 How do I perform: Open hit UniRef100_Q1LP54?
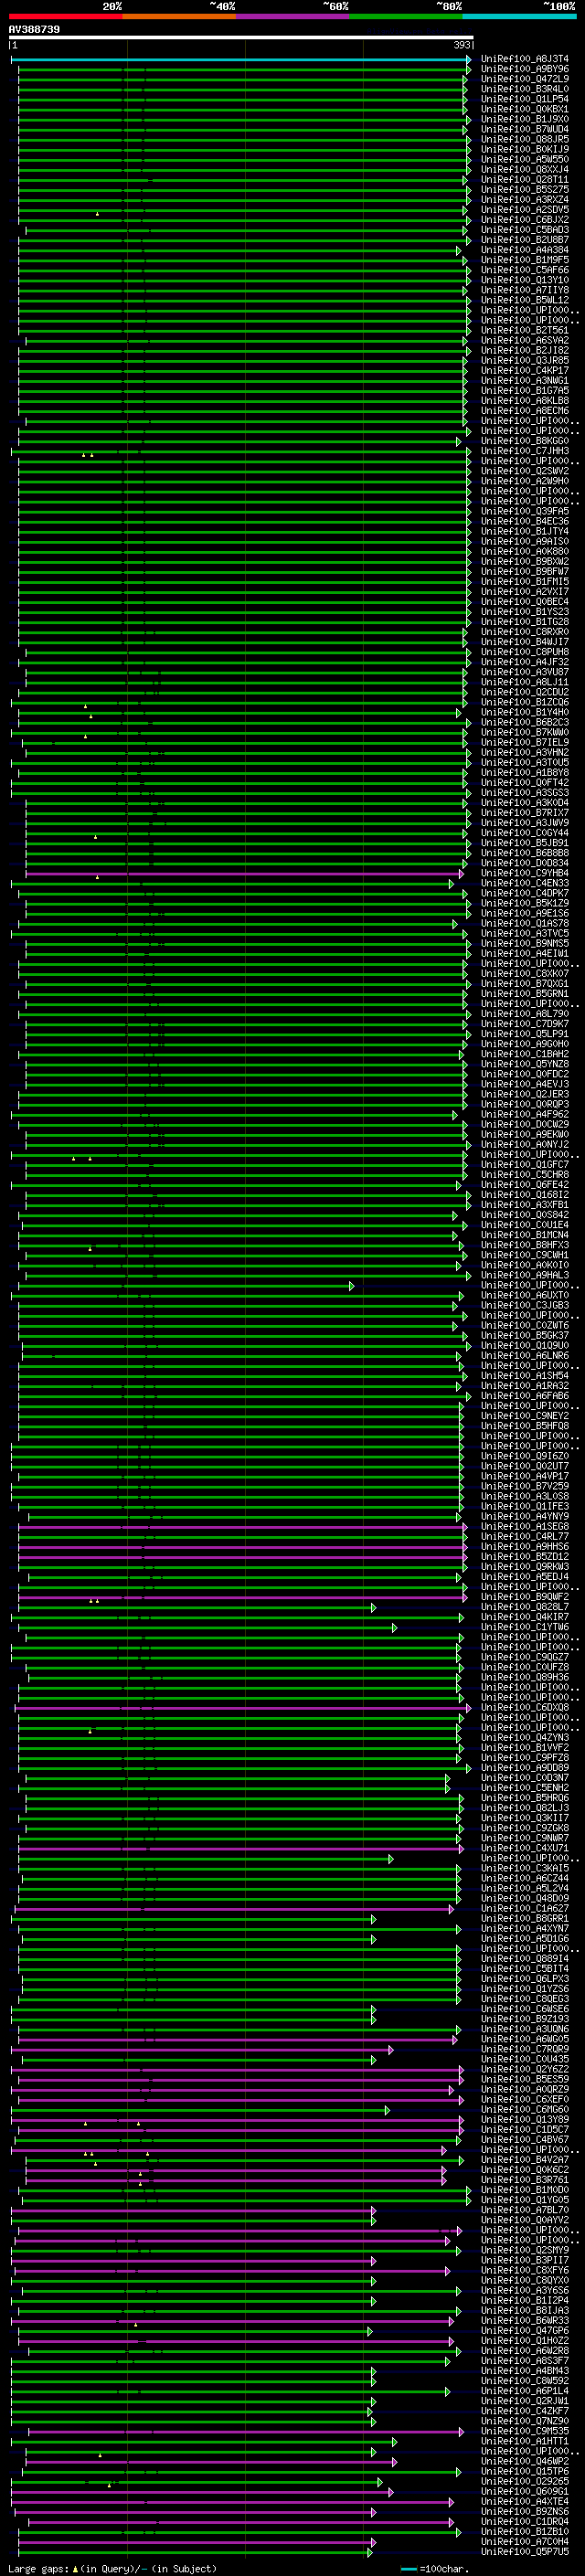pyautogui.click(x=525, y=99)
